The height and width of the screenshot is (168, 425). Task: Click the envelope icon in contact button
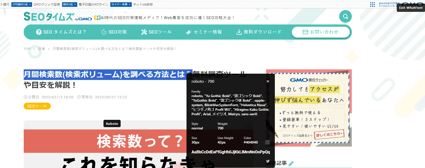pos(305,32)
